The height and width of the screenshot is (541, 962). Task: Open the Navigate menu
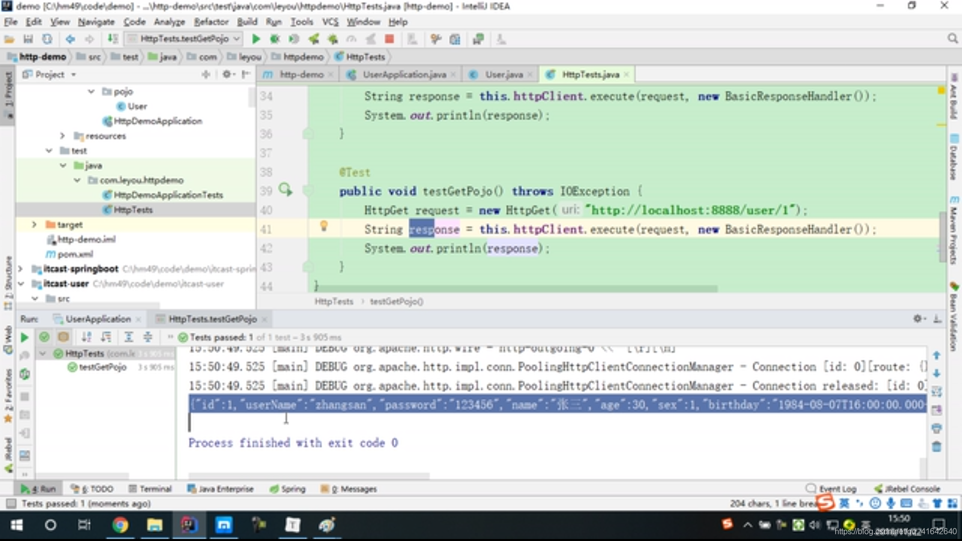96,22
